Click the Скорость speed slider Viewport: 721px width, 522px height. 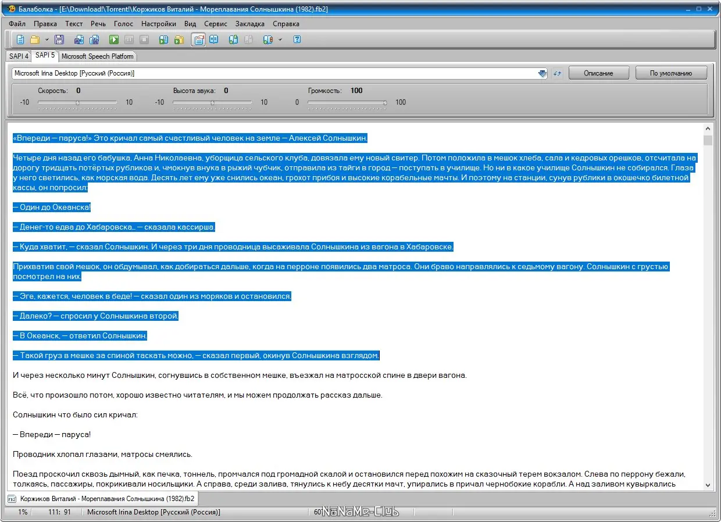tap(77, 103)
